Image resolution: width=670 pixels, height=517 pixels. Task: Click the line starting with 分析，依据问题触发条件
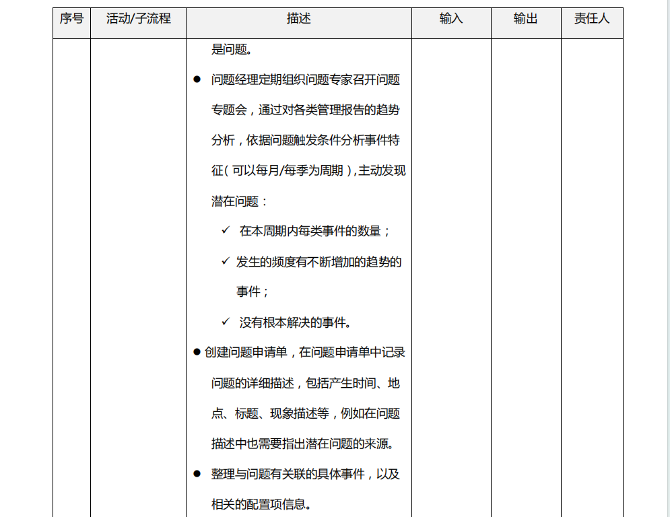coord(305,140)
